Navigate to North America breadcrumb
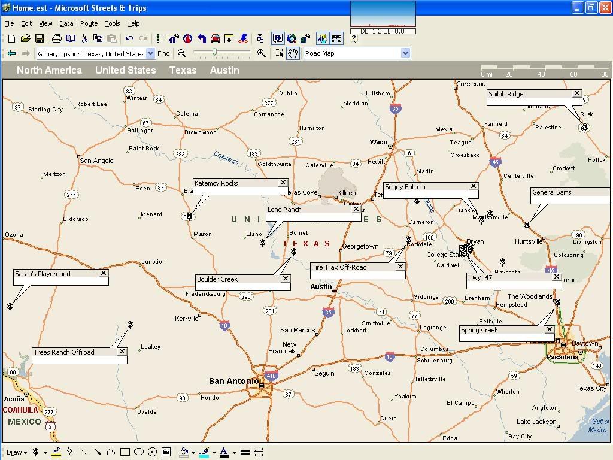 [x=49, y=71]
